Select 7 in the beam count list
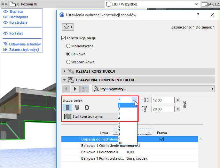 [127, 131]
